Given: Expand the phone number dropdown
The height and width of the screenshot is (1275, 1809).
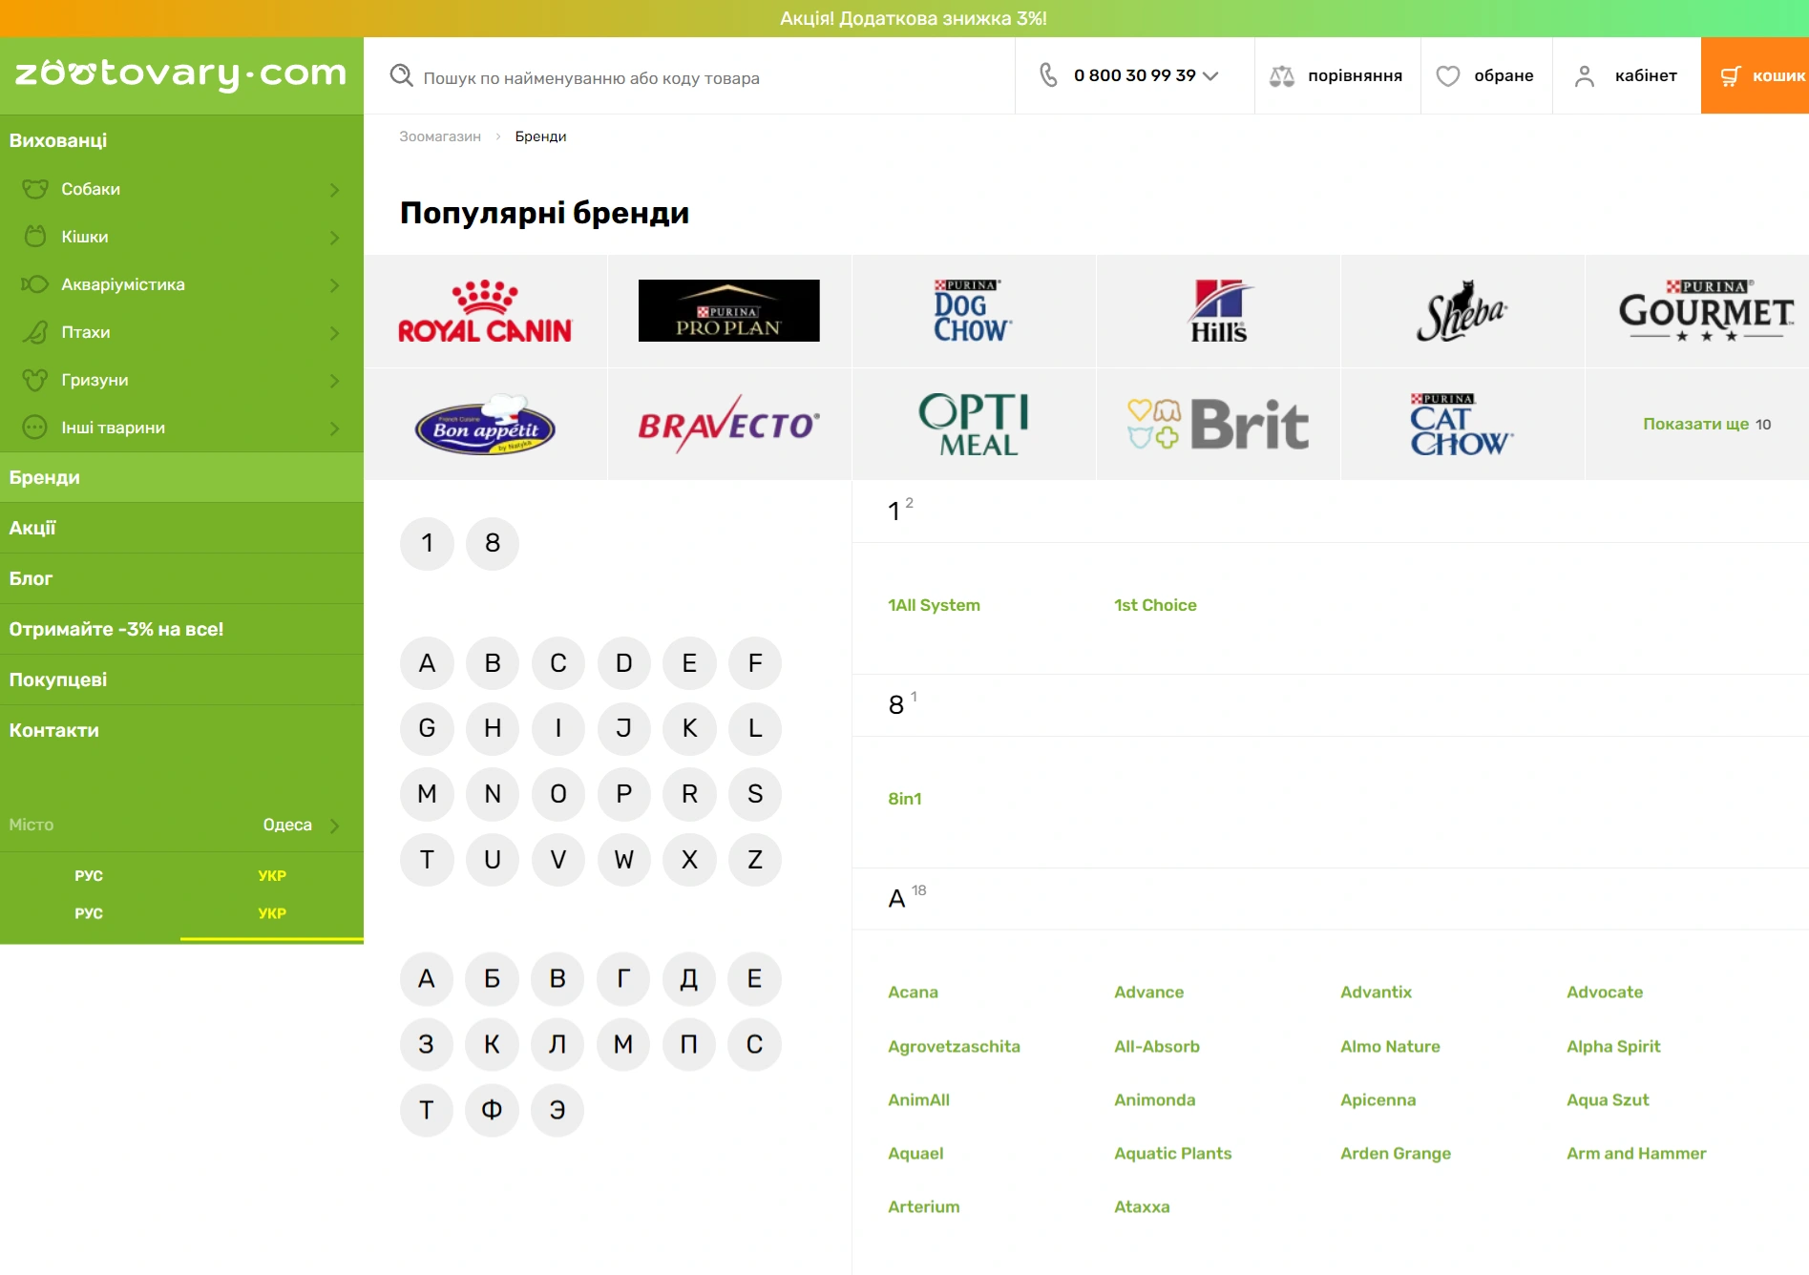Looking at the screenshot, I should (x=1210, y=76).
